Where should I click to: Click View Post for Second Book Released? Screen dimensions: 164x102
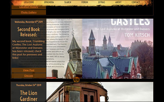pos(29,70)
